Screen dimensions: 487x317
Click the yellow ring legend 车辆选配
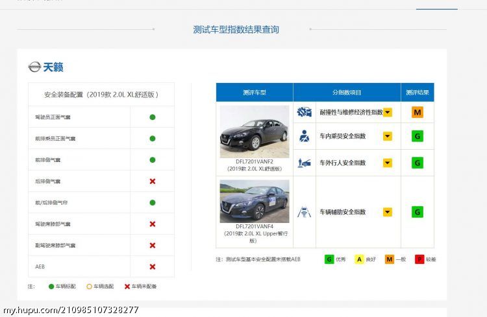(x=89, y=287)
